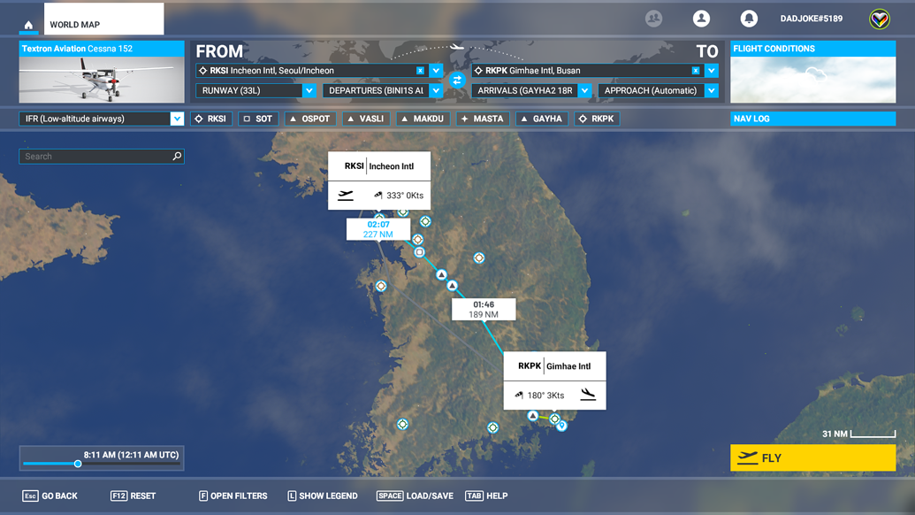Check notifications using the bell icon
The width and height of the screenshot is (915, 515).
click(x=750, y=18)
